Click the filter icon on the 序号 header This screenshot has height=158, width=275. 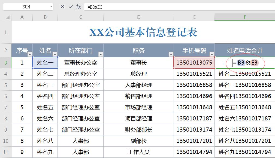click(29, 54)
